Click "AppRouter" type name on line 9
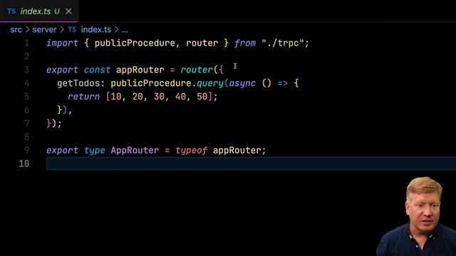 click(135, 150)
